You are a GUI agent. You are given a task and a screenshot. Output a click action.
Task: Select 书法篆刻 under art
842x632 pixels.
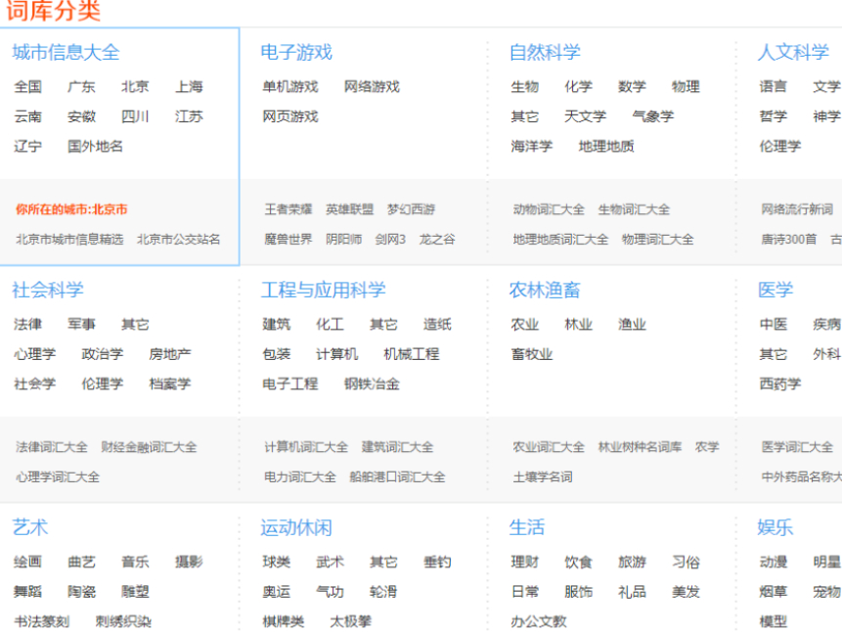tap(42, 621)
